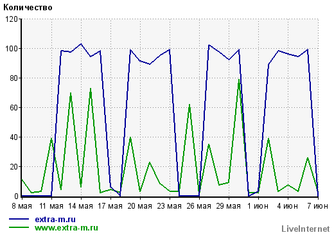The height and width of the screenshot is (235, 334).
Task: Click the blue legend line swatch
Action: [x=19, y=219]
